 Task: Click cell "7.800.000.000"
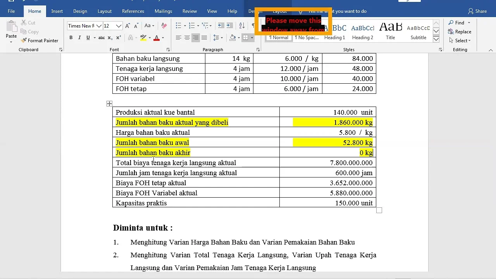tap(328, 163)
